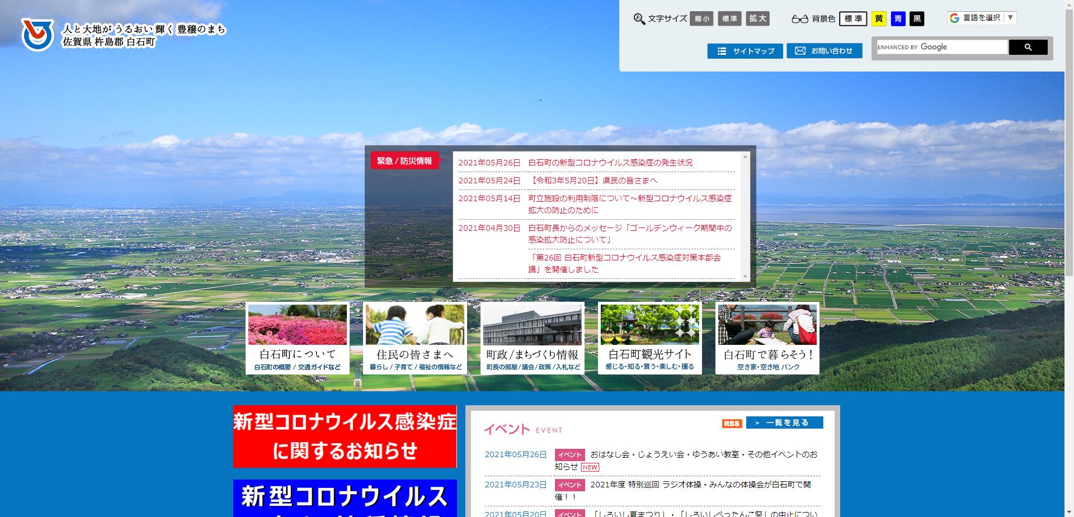Image resolution: width=1074 pixels, height=517 pixels.
Task: Click the RSS icon in the event section
Action: coord(731,424)
